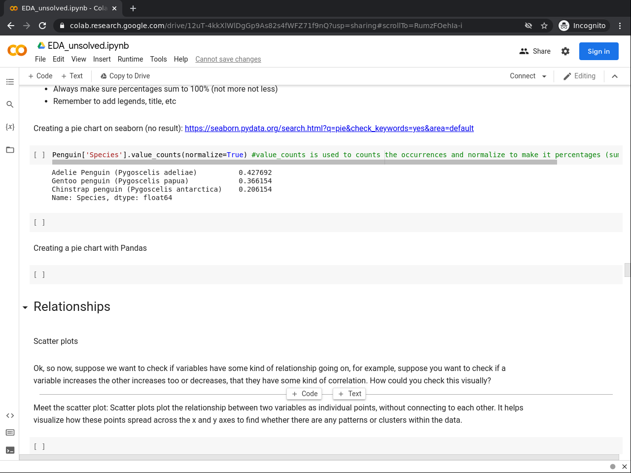Collapse the header with the chevron

point(615,76)
